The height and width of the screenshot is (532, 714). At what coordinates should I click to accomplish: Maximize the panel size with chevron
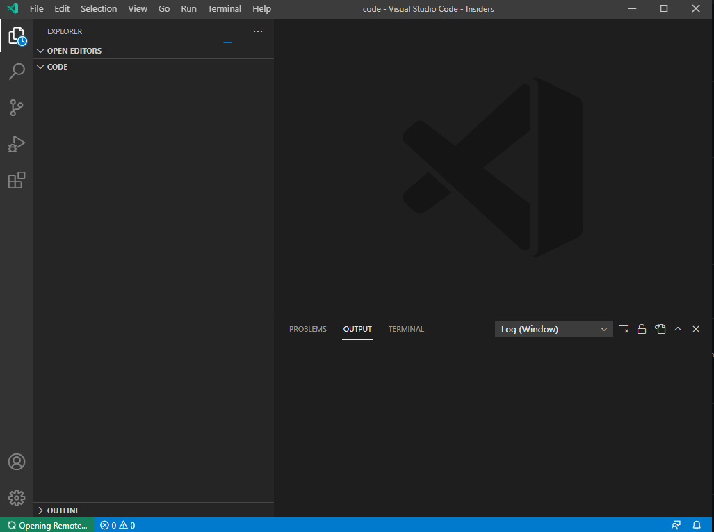[678, 329]
